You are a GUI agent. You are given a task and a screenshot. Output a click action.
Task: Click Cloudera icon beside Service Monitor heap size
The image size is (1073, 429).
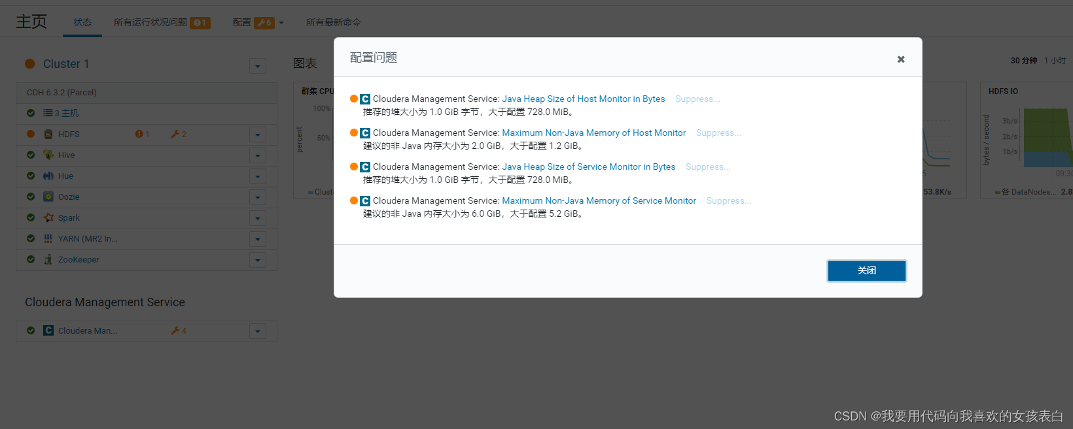(x=365, y=167)
